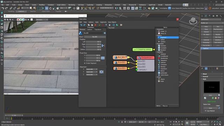This screenshot has width=224, height=126.
Task: Select the Box003 segment node
Action: (120, 68)
